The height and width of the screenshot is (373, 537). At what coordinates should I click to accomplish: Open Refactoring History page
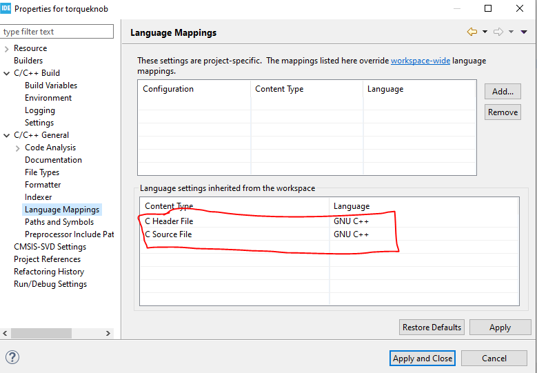point(49,272)
